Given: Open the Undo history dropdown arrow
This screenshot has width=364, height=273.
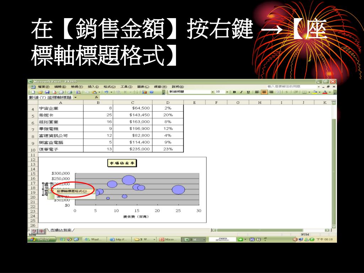Looking at the screenshot, I should pos(111,92).
